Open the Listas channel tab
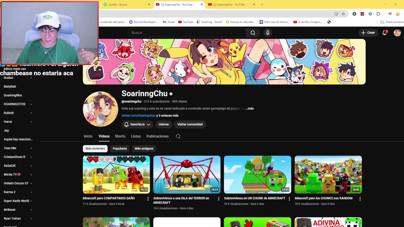 click(136, 136)
